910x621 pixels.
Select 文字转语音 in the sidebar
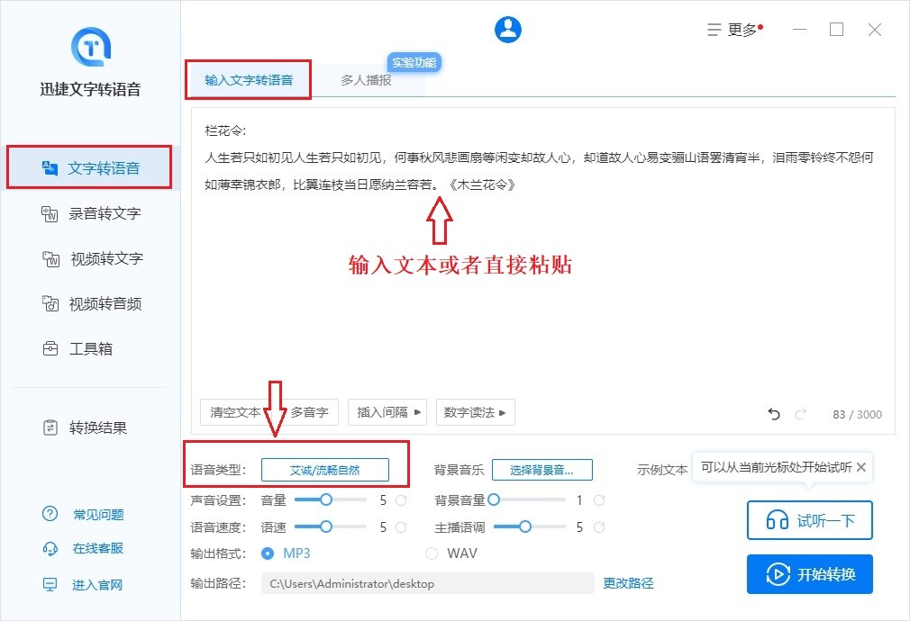coord(90,168)
